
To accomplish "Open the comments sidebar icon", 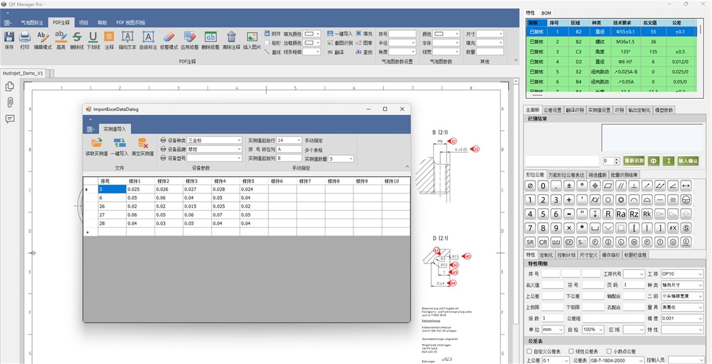I will pyautogui.click(x=9, y=119).
